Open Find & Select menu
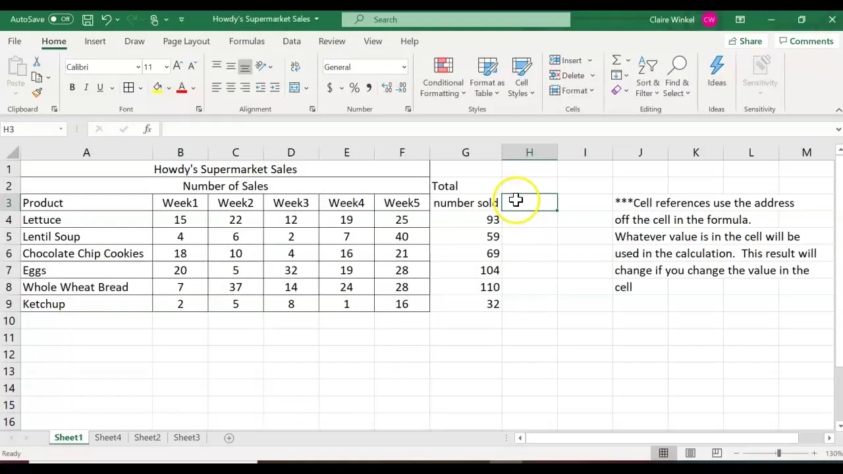843x474 pixels. pyautogui.click(x=677, y=77)
